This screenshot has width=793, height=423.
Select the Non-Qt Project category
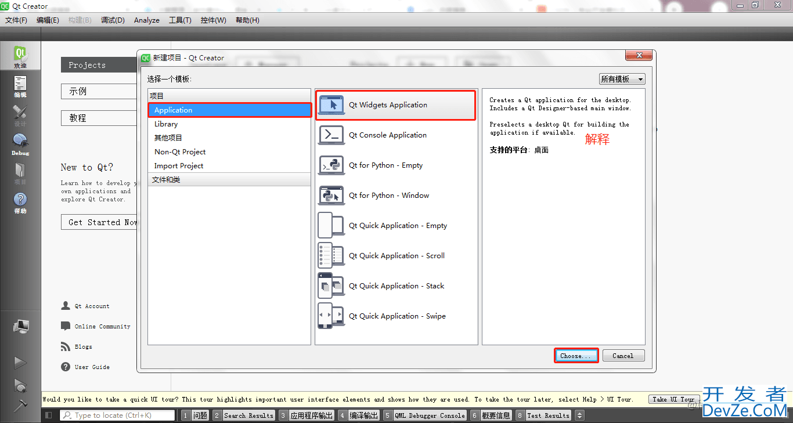[x=229, y=152]
